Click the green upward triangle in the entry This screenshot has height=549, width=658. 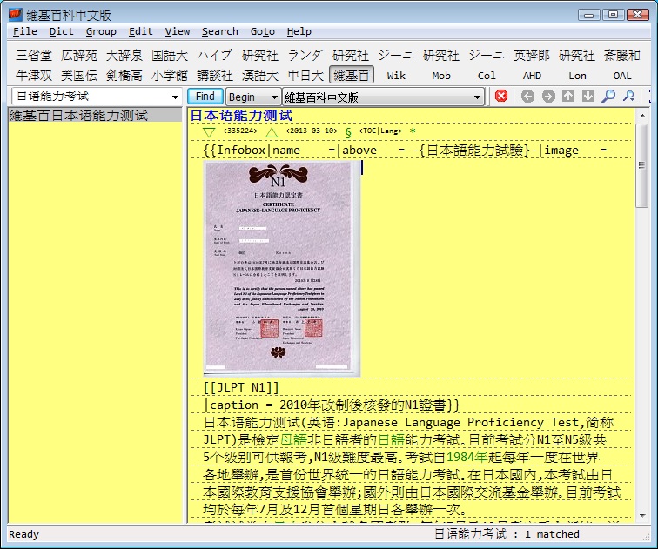click(272, 132)
